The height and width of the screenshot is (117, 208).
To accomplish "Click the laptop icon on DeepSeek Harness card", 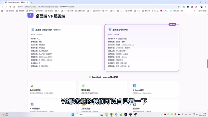I will [33, 30].
